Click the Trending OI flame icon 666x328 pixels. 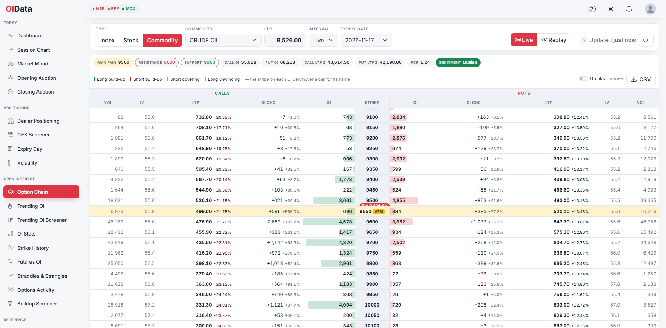(x=10, y=206)
